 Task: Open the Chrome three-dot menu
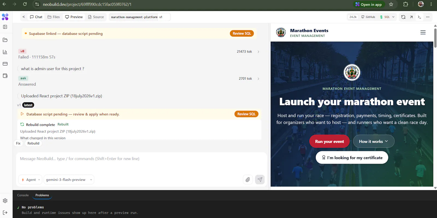(431, 4)
